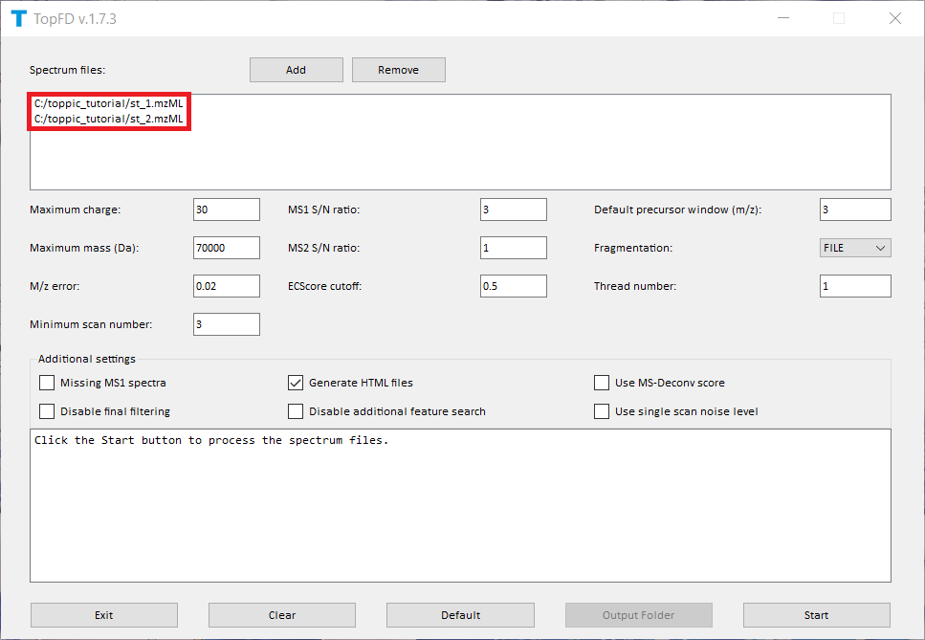Select st_2.mzML file entry

click(x=108, y=119)
